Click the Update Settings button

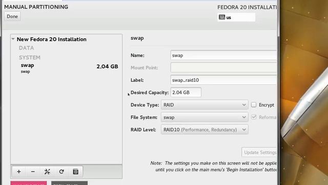(x=259, y=153)
